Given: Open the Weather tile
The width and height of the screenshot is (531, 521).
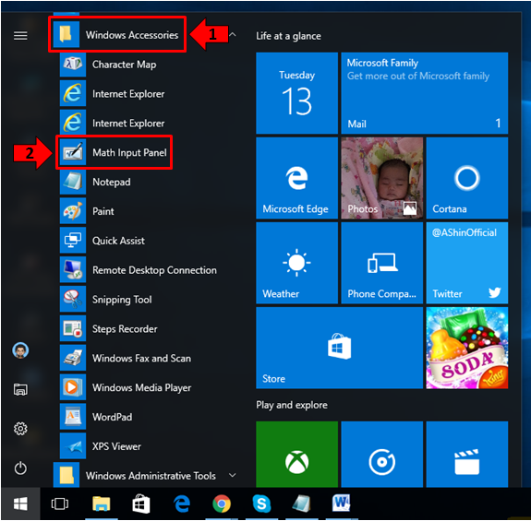Looking at the screenshot, I should (297, 263).
